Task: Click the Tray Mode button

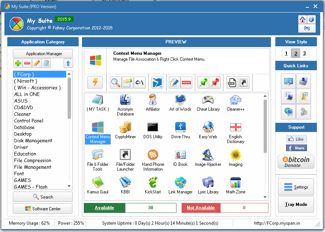Action: 296,204
